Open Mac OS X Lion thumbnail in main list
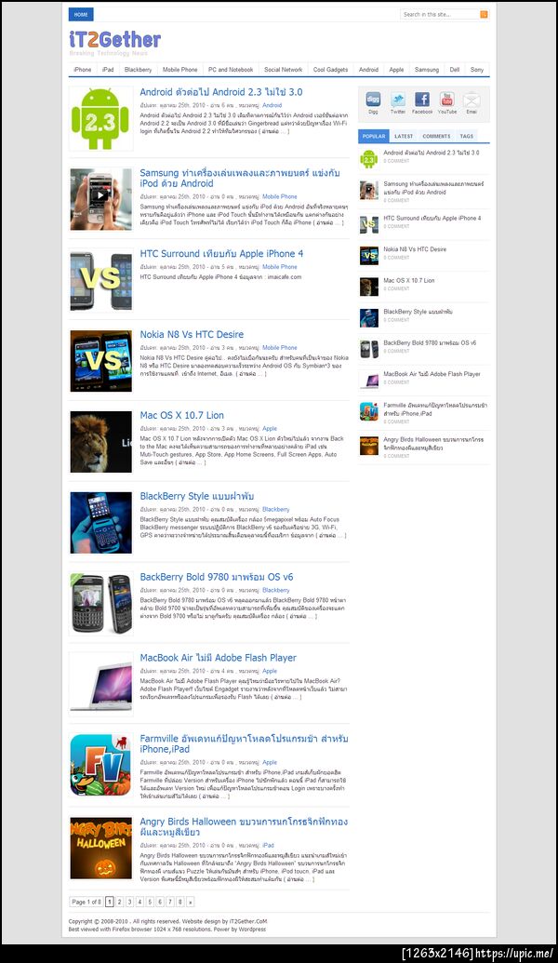The height and width of the screenshot is (963, 558). [x=100, y=442]
